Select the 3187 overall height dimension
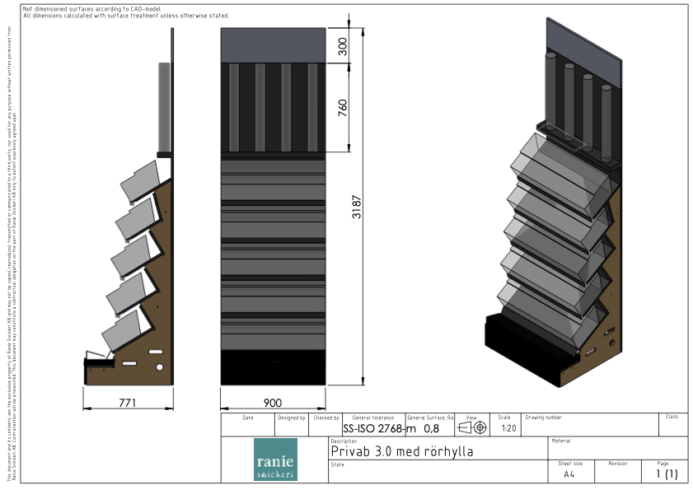693x490 pixels. [356, 205]
